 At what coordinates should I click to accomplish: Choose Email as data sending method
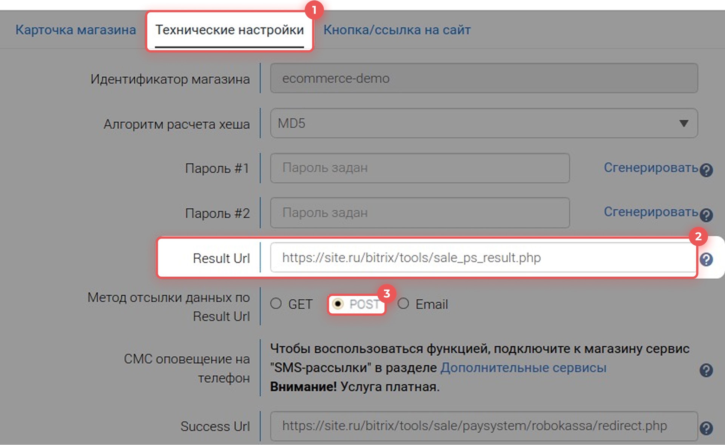403,303
